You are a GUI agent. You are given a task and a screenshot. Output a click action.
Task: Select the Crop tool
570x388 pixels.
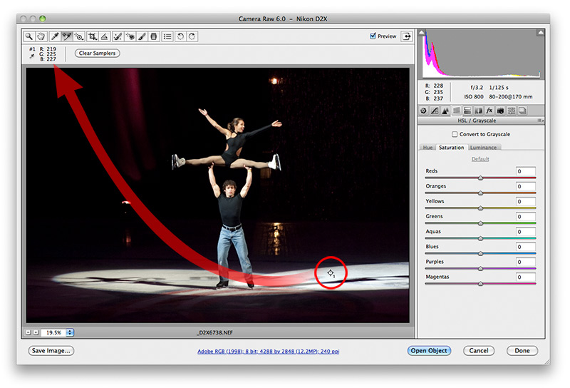coord(93,36)
